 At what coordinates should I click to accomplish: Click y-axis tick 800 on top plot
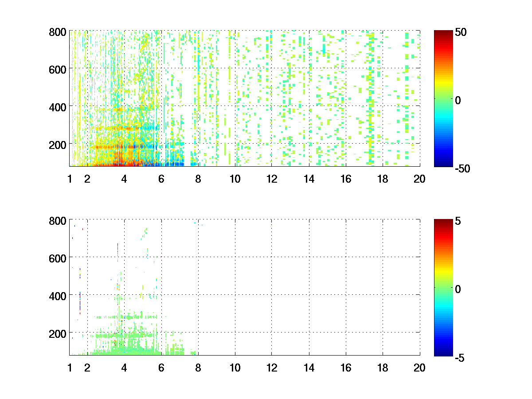[x=59, y=32]
